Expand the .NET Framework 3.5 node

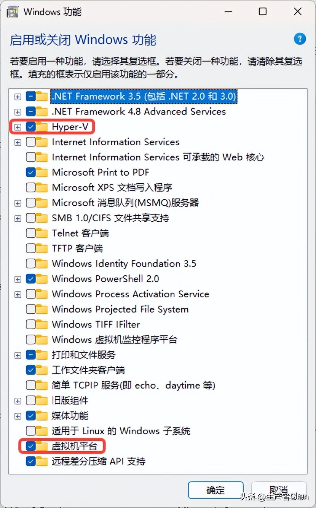click(x=18, y=96)
